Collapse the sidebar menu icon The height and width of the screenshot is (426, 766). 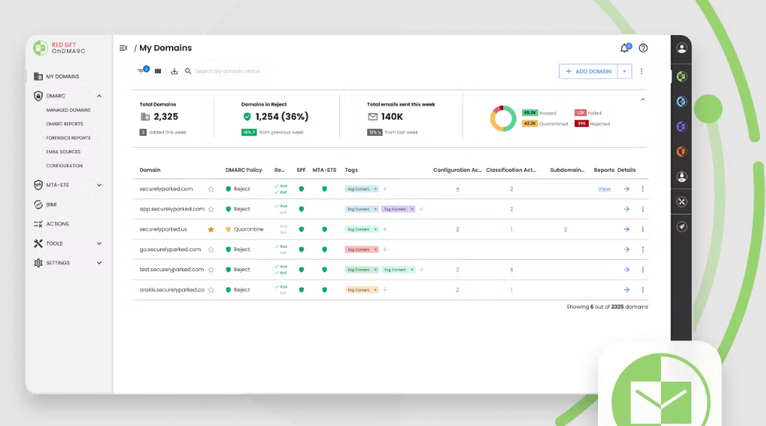(x=123, y=48)
